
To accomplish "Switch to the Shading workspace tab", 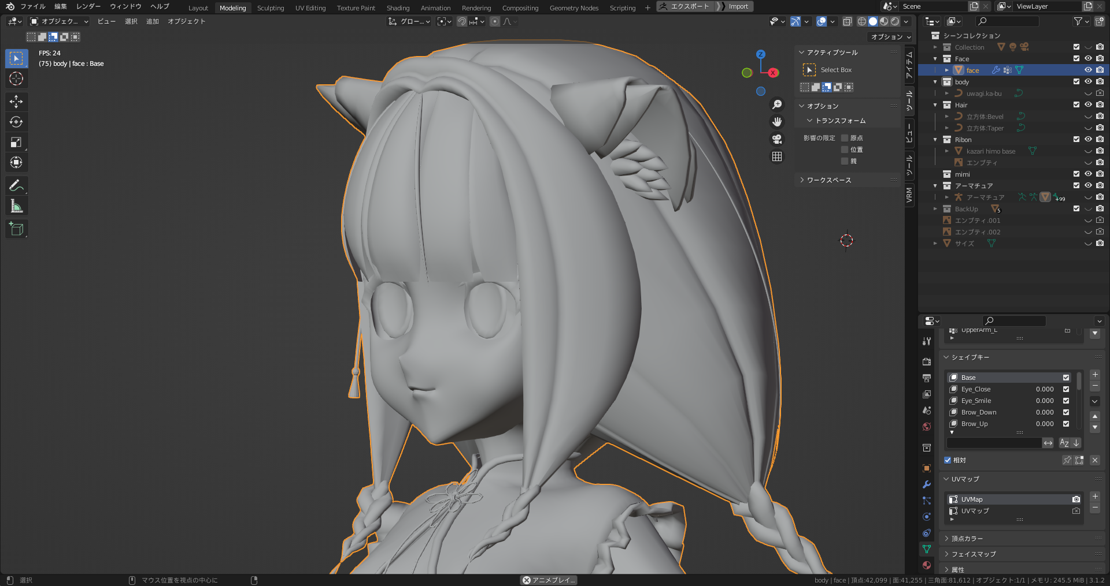I will click(398, 8).
